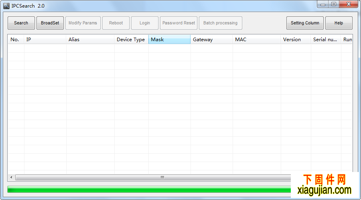361x200 pixels.
Task: Click the Modify Params button
Action: pyautogui.click(x=83, y=23)
